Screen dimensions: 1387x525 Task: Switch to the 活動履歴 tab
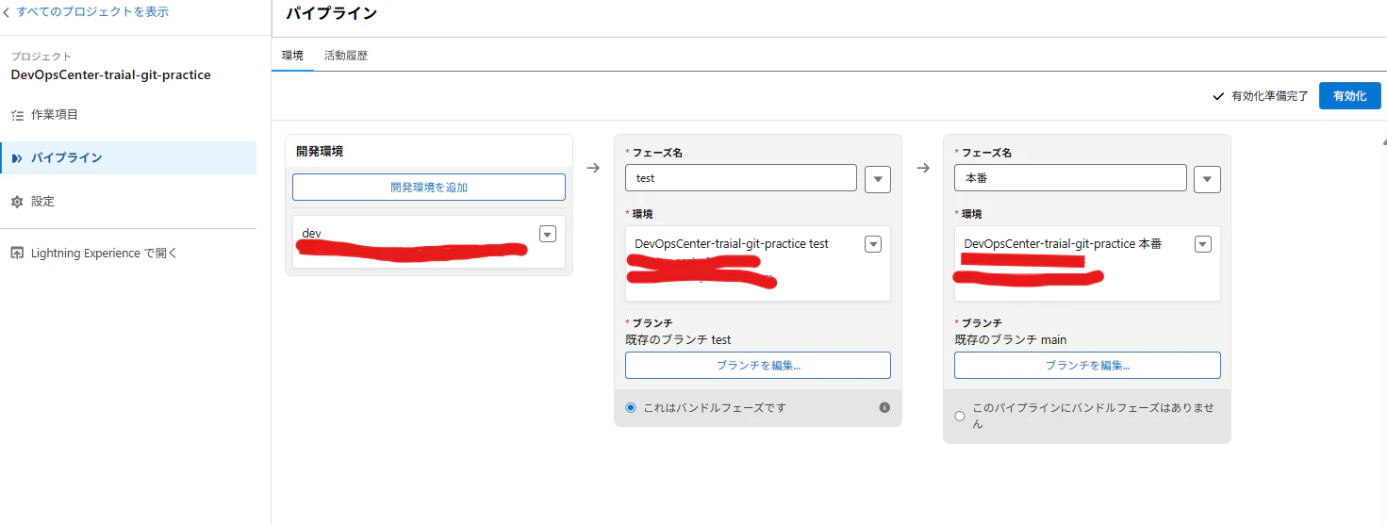point(346,56)
